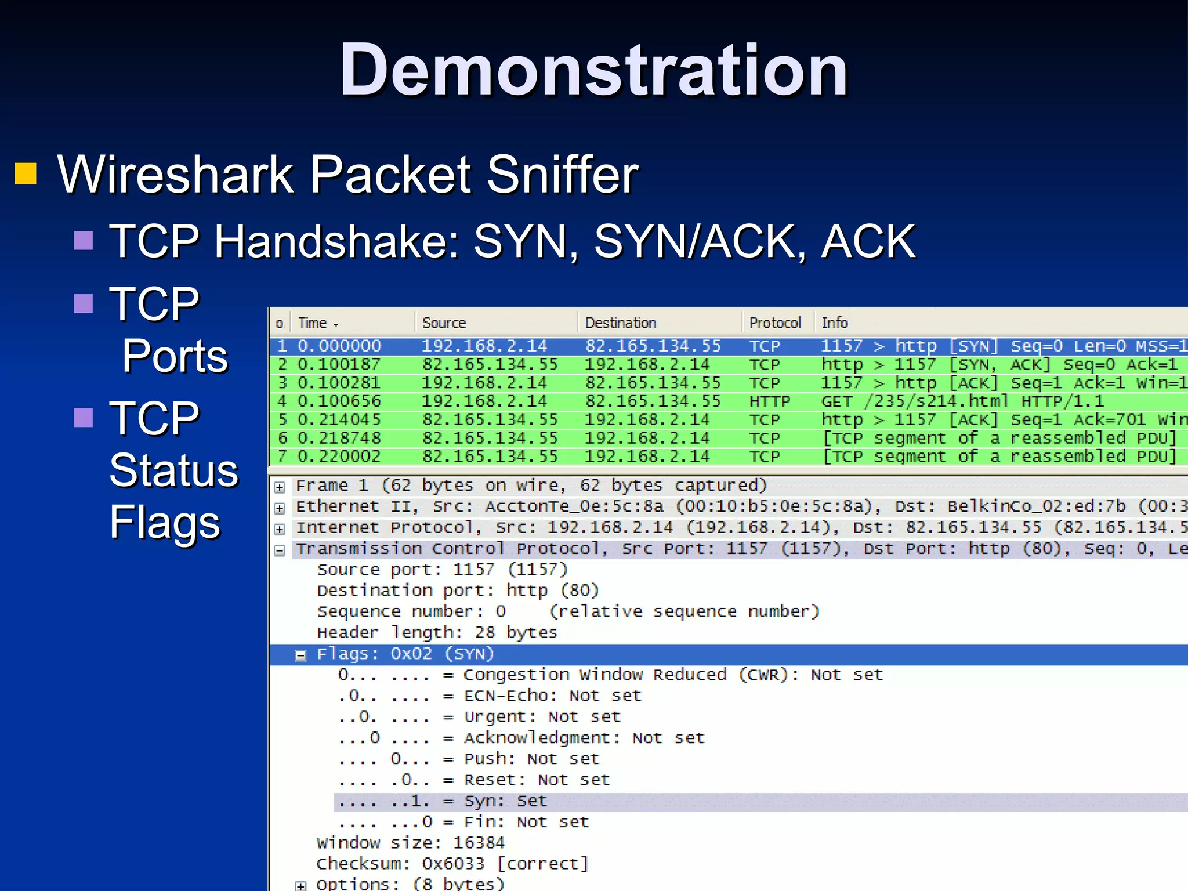Select packet 4, the HTTP GET request

click(x=729, y=401)
